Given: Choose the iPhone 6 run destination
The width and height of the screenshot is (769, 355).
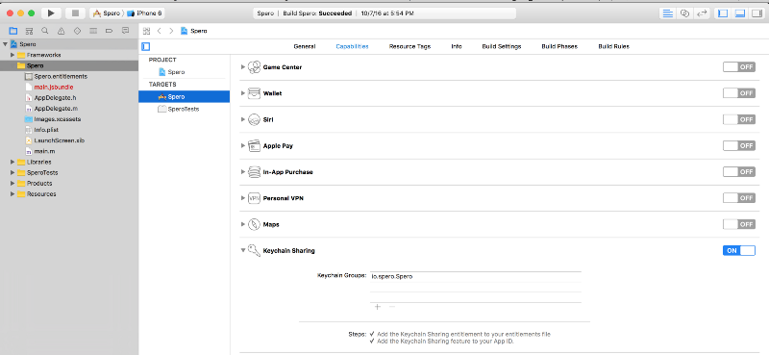Looking at the screenshot, I should coord(145,13).
